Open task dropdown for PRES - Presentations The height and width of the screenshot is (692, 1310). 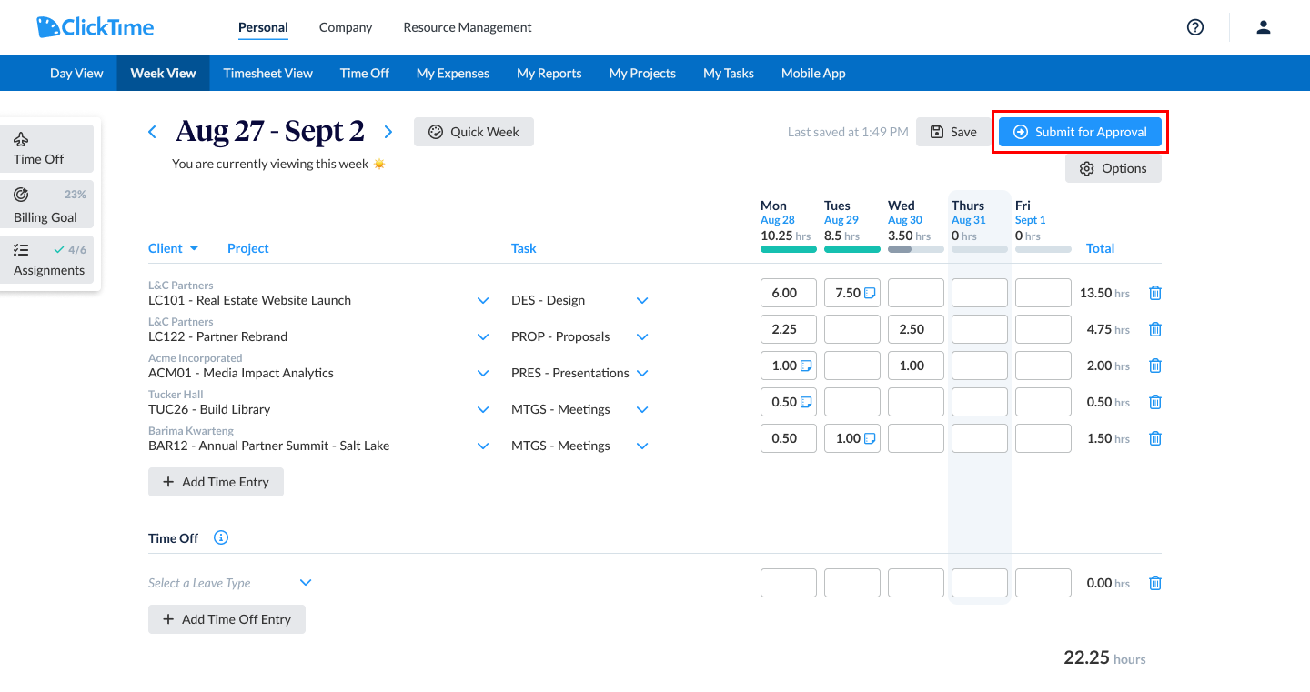click(x=642, y=373)
